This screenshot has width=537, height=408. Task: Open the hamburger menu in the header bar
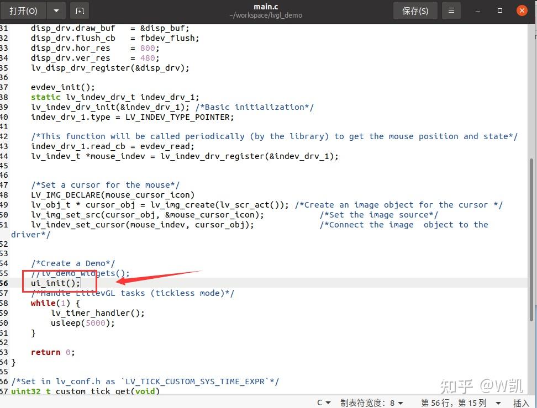tap(451, 11)
